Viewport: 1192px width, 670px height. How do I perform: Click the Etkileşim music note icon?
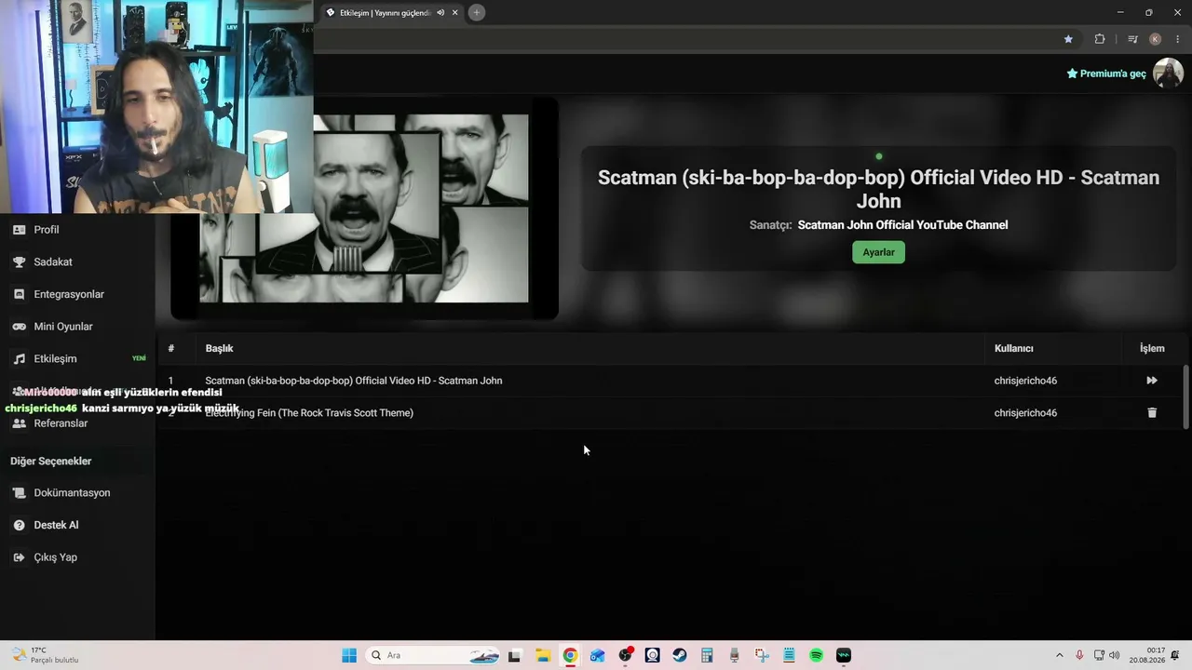click(19, 358)
